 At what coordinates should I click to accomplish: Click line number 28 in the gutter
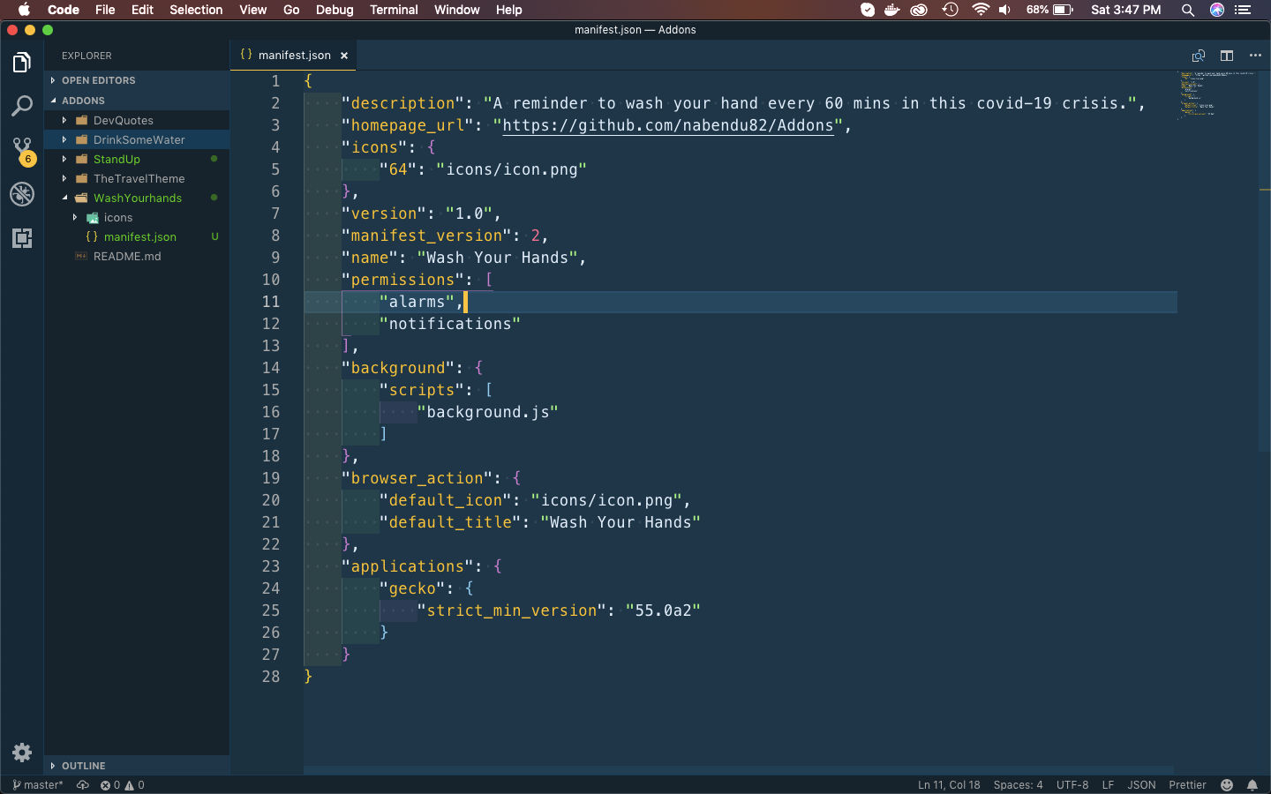271,677
